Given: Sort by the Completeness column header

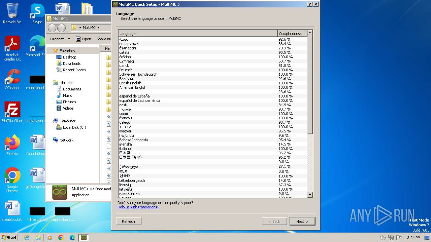Looking at the screenshot, I should click(292, 33).
